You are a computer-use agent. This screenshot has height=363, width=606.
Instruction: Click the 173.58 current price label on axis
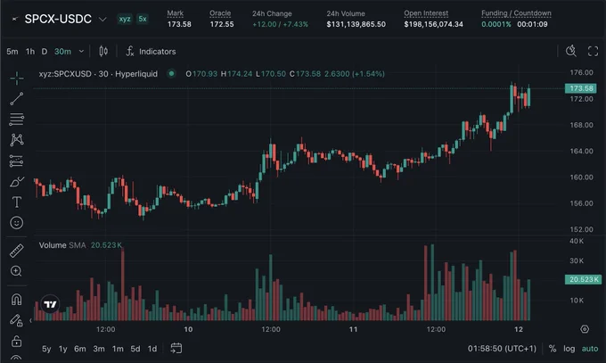[x=580, y=88]
